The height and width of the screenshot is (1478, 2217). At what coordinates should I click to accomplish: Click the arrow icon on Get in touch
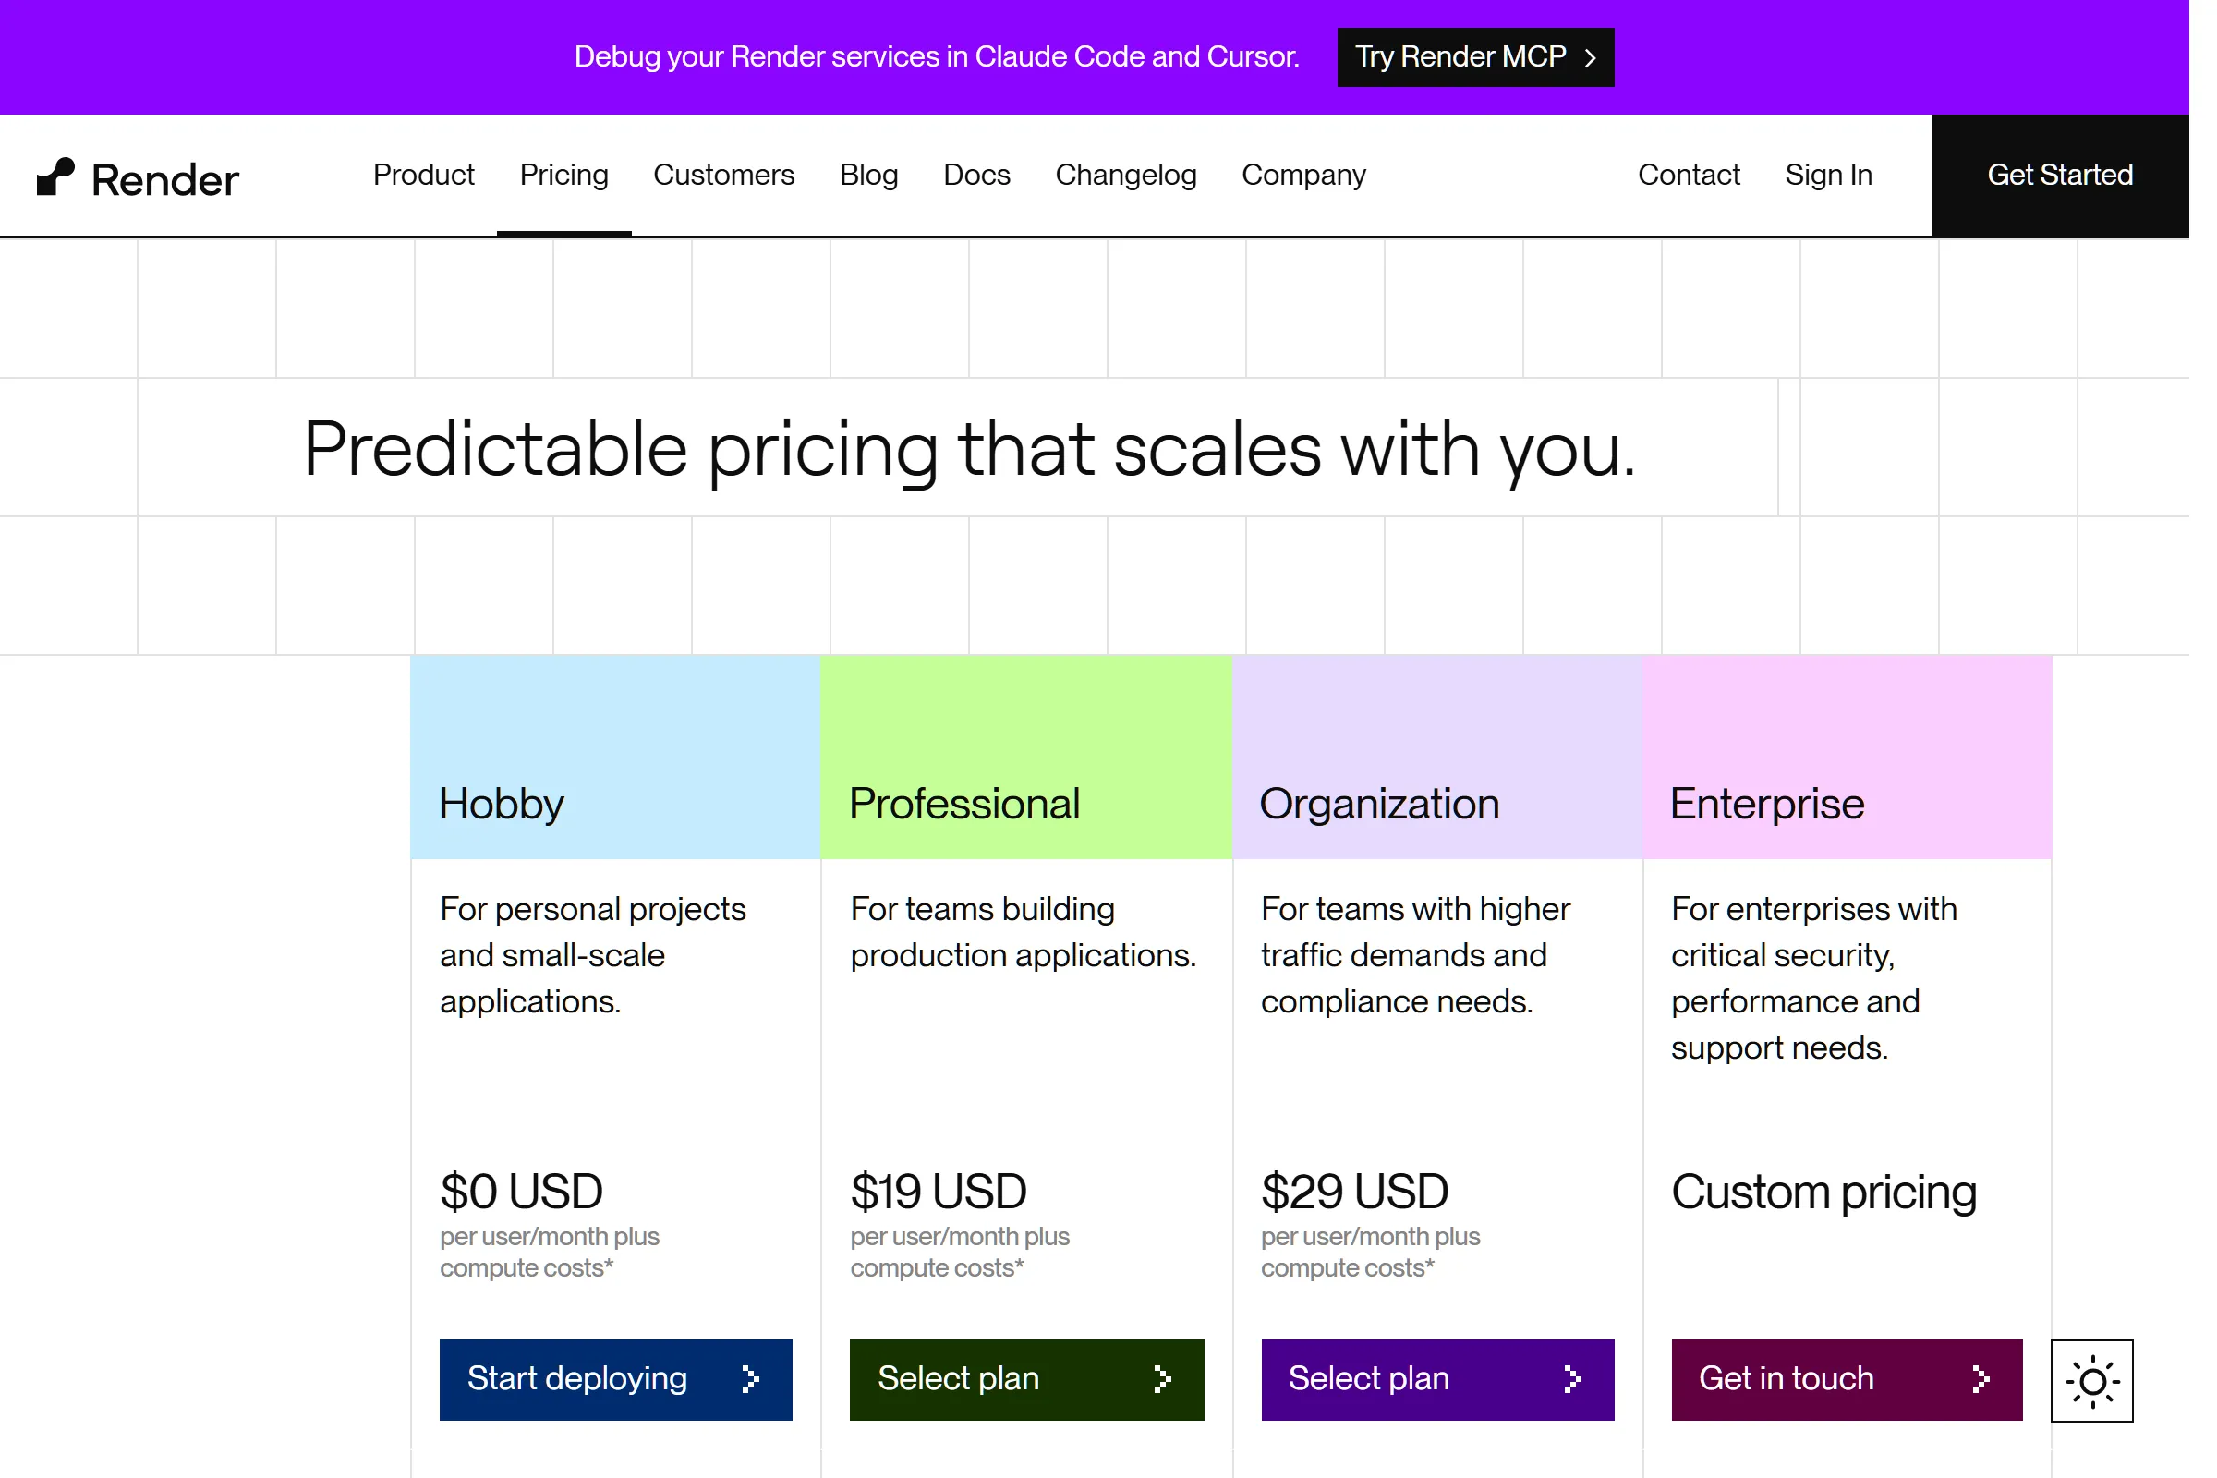coord(1983,1379)
